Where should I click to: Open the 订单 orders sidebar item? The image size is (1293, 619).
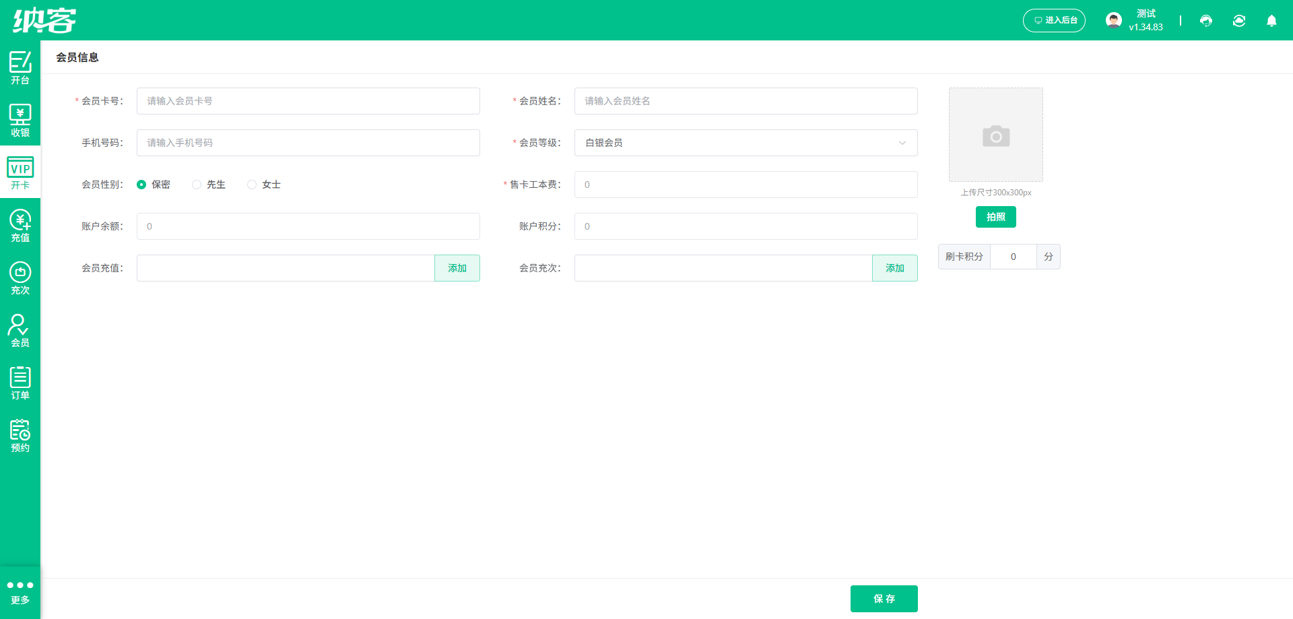point(20,383)
